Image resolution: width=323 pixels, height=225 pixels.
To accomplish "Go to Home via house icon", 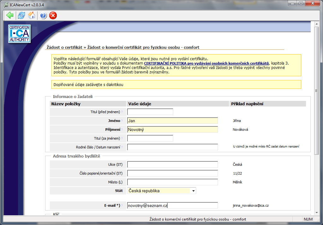I will [32, 15].
